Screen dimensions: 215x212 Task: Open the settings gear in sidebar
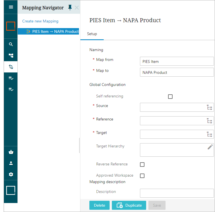coord(11,174)
